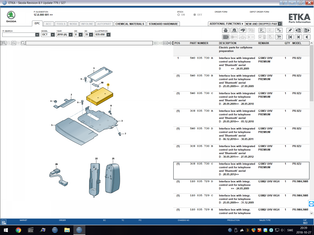Open the New and Dropped Parts dropdown
The width and height of the screenshot is (314, 235).
[x=280, y=24]
